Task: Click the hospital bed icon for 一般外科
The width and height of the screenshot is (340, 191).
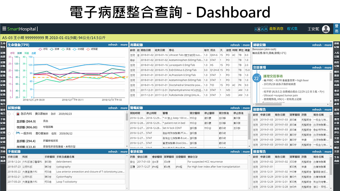Action: click(x=18, y=133)
